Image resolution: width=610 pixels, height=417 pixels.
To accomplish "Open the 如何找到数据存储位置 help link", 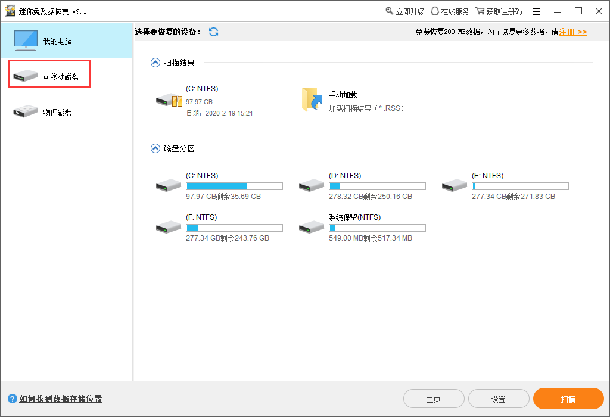I will click(61, 399).
